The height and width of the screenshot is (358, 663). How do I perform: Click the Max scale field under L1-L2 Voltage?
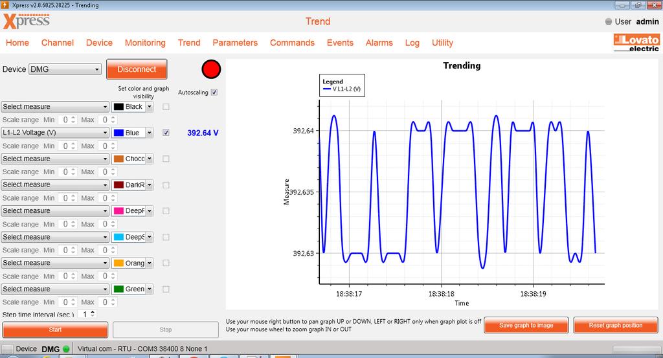pyautogui.click(x=107, y=146)
